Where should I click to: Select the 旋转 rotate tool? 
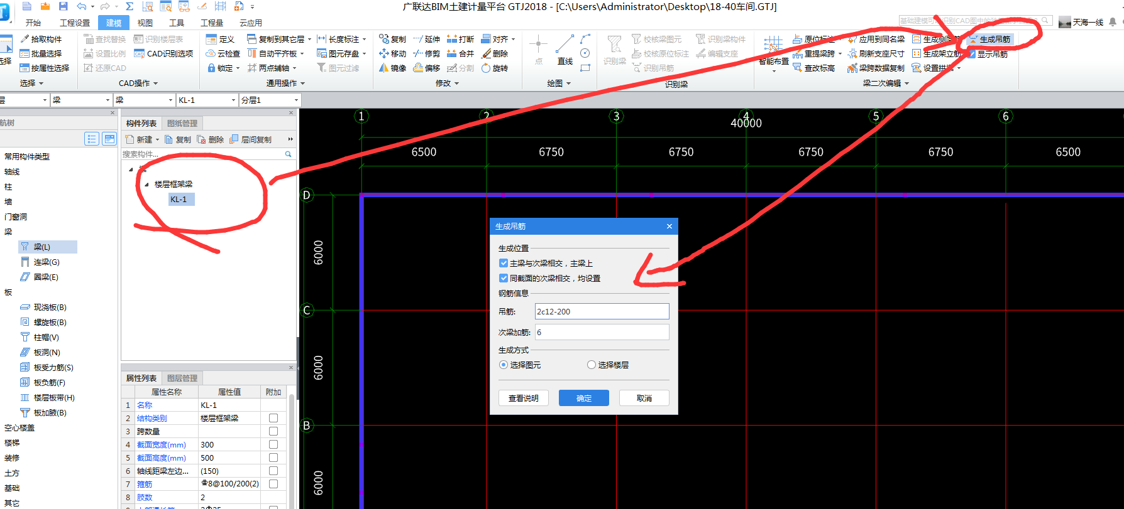point(495,68)
